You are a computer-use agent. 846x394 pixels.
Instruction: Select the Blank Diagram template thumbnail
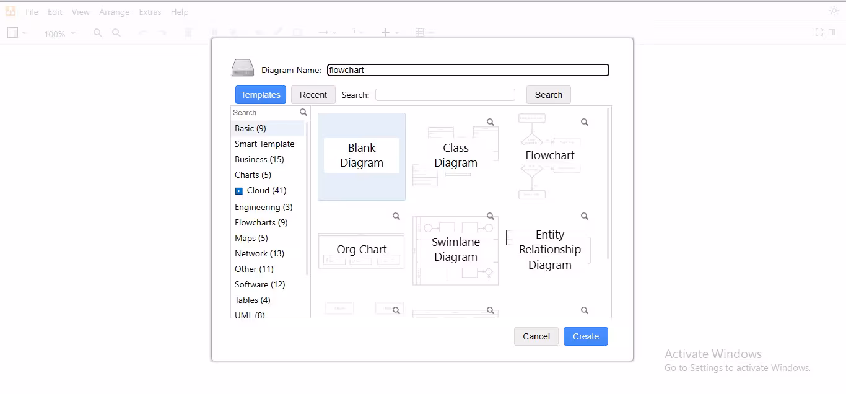(x=362, y=156)
